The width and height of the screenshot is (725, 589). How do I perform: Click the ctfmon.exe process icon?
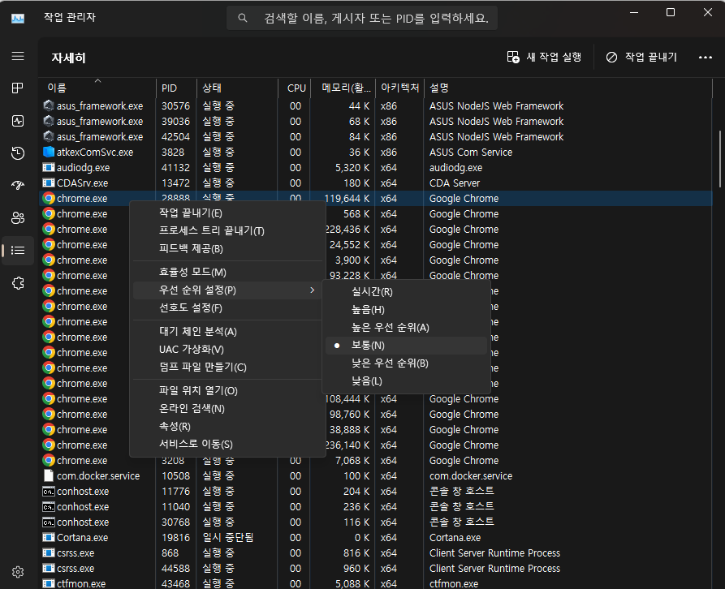coord(49,583)
